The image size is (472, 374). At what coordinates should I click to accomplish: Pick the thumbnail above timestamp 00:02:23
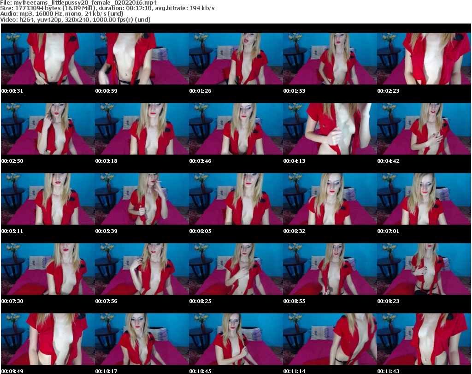coord(424,59)
